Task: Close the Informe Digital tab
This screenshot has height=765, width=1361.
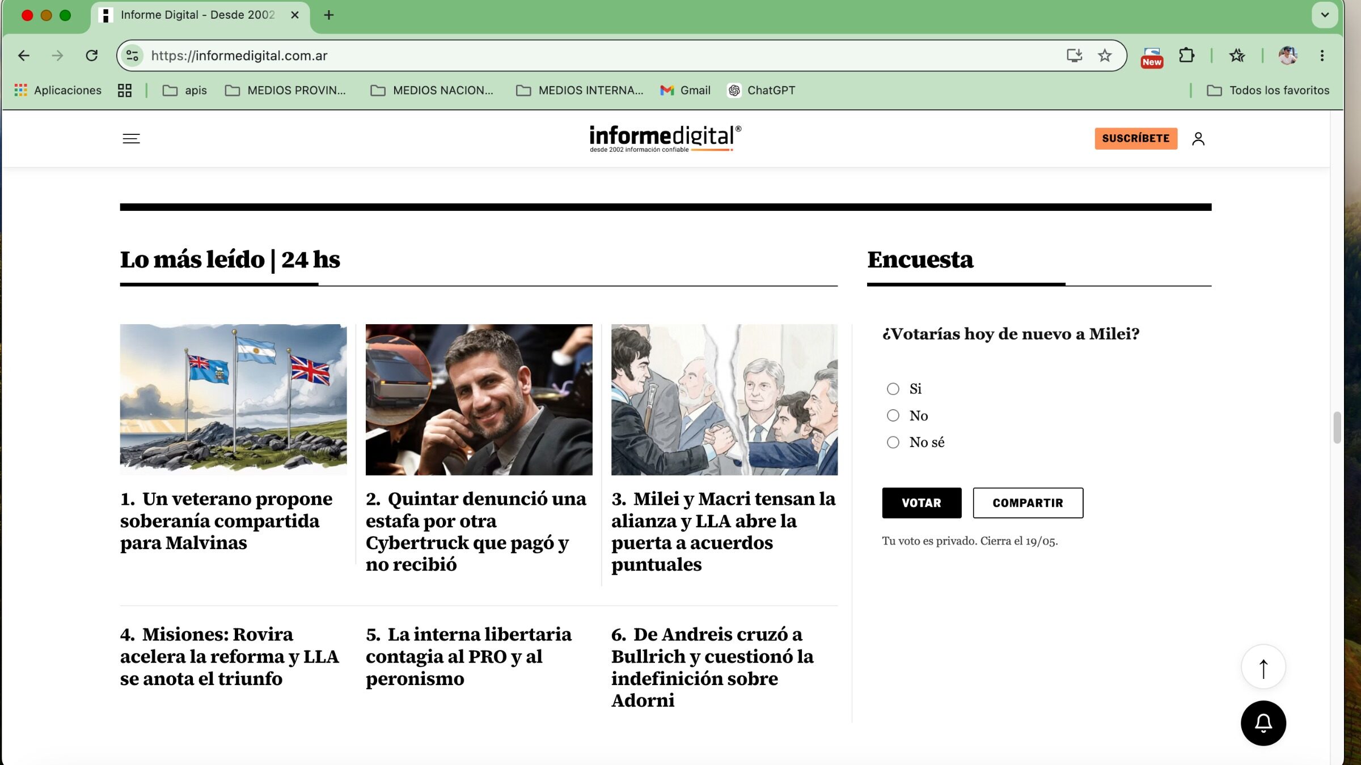Action: 295,15
